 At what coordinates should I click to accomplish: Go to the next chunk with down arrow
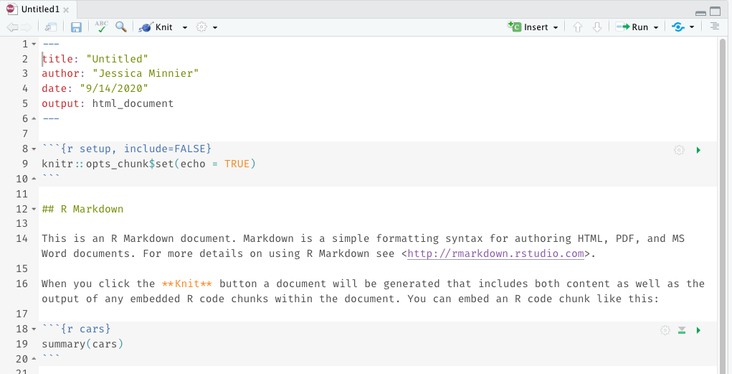click(596, 27)
